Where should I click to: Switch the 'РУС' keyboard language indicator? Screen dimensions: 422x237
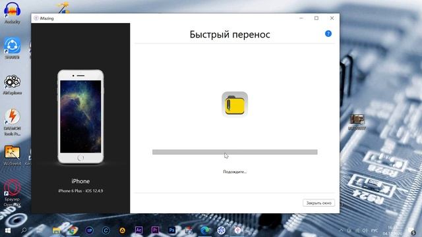[375, 230]
